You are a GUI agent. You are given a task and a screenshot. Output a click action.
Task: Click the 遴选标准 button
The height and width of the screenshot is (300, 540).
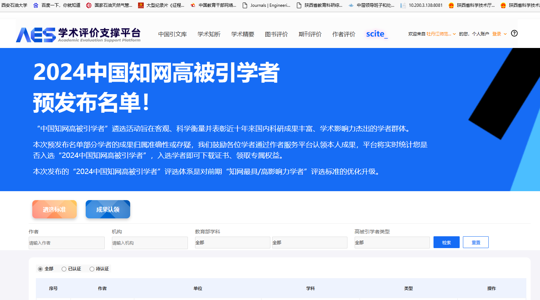[x=55, y=209]
